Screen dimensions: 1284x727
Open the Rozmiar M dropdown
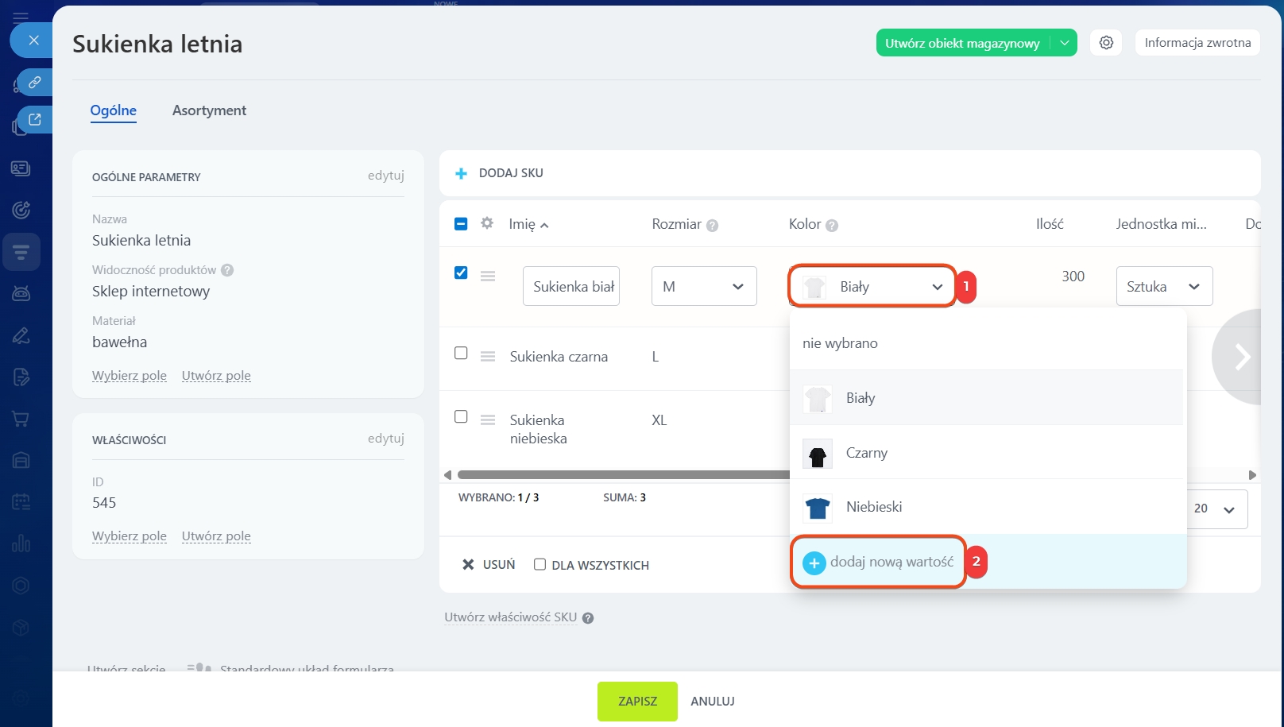pyautogui.click(x=704, y=287)
